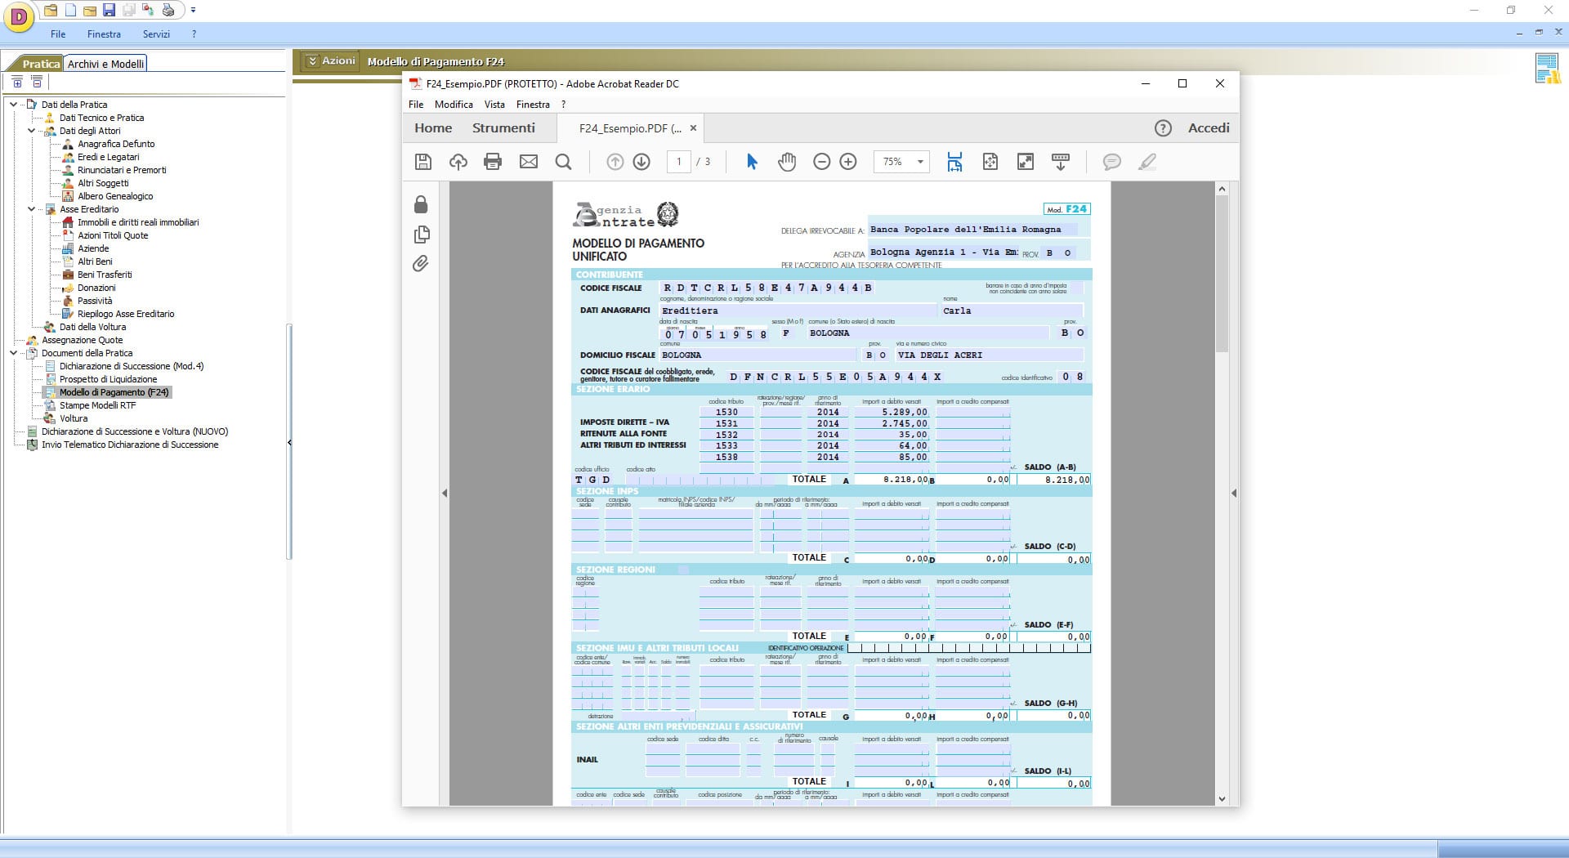The image size is (1569, 858).
Task: Expand all tree nodes icon
Action: 17,82
